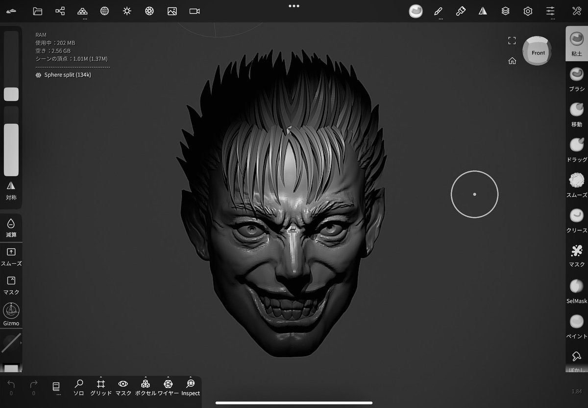Open the Painting material sphere
The width and height of the screenshot is (588, 408).
click(416, 11)
